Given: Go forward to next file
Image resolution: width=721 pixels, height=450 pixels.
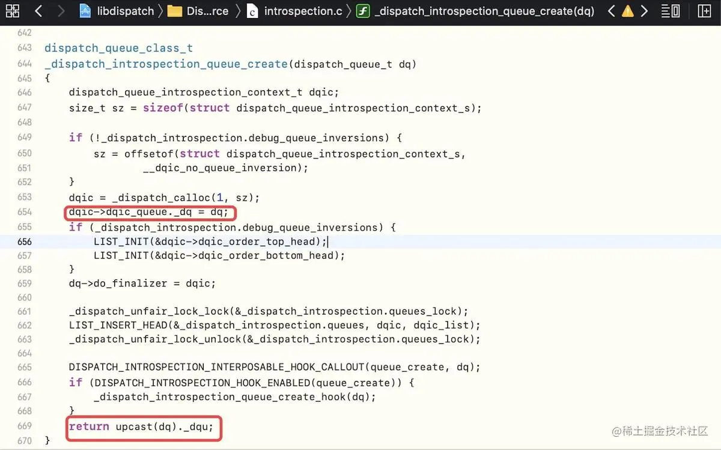Looking at the screenshot, I should pos(61,11).
